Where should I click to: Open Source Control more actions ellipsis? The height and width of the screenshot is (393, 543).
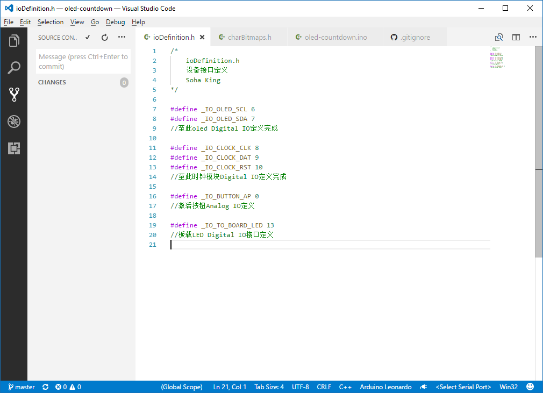tap(122, 37)
